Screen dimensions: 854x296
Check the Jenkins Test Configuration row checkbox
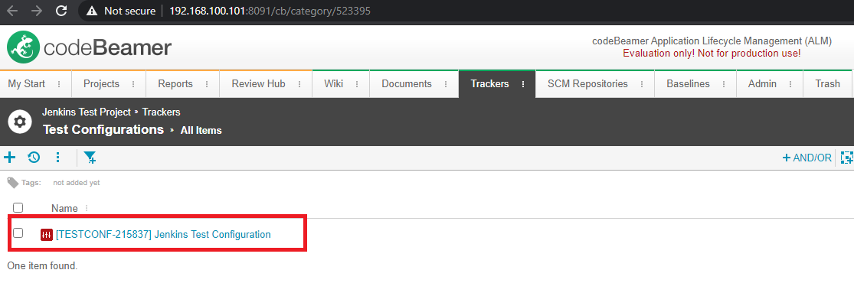coord(18,233)
